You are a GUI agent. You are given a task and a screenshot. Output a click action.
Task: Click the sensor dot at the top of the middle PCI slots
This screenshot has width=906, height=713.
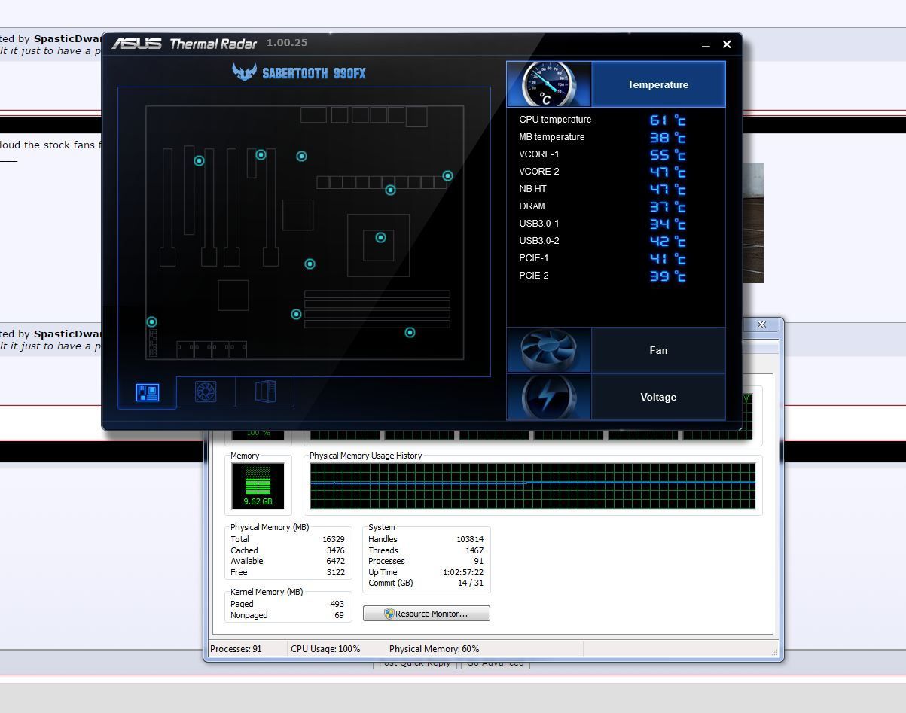point(261,154)
